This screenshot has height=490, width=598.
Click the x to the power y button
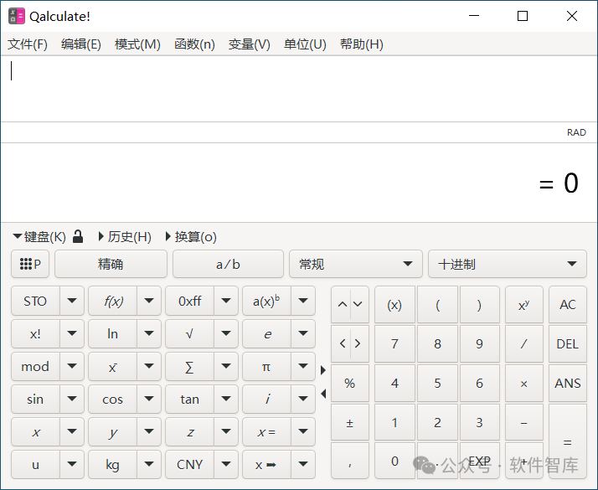pyautogui.click(x=523, y=305)
